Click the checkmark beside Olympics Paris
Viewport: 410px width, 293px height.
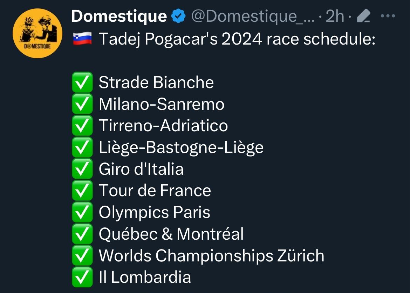[82, 213]
